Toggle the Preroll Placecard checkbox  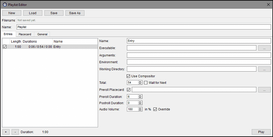coord(129,90)
